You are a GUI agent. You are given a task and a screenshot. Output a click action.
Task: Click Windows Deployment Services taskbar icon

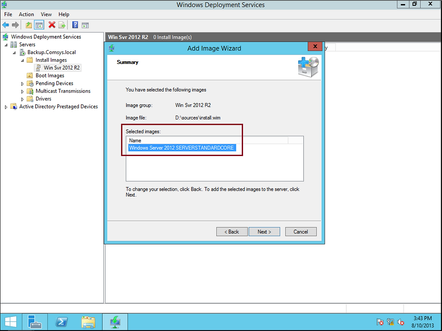tap(115, 322)
